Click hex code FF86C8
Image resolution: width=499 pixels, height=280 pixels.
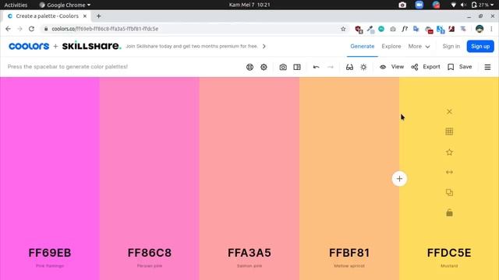pos(150,253)
